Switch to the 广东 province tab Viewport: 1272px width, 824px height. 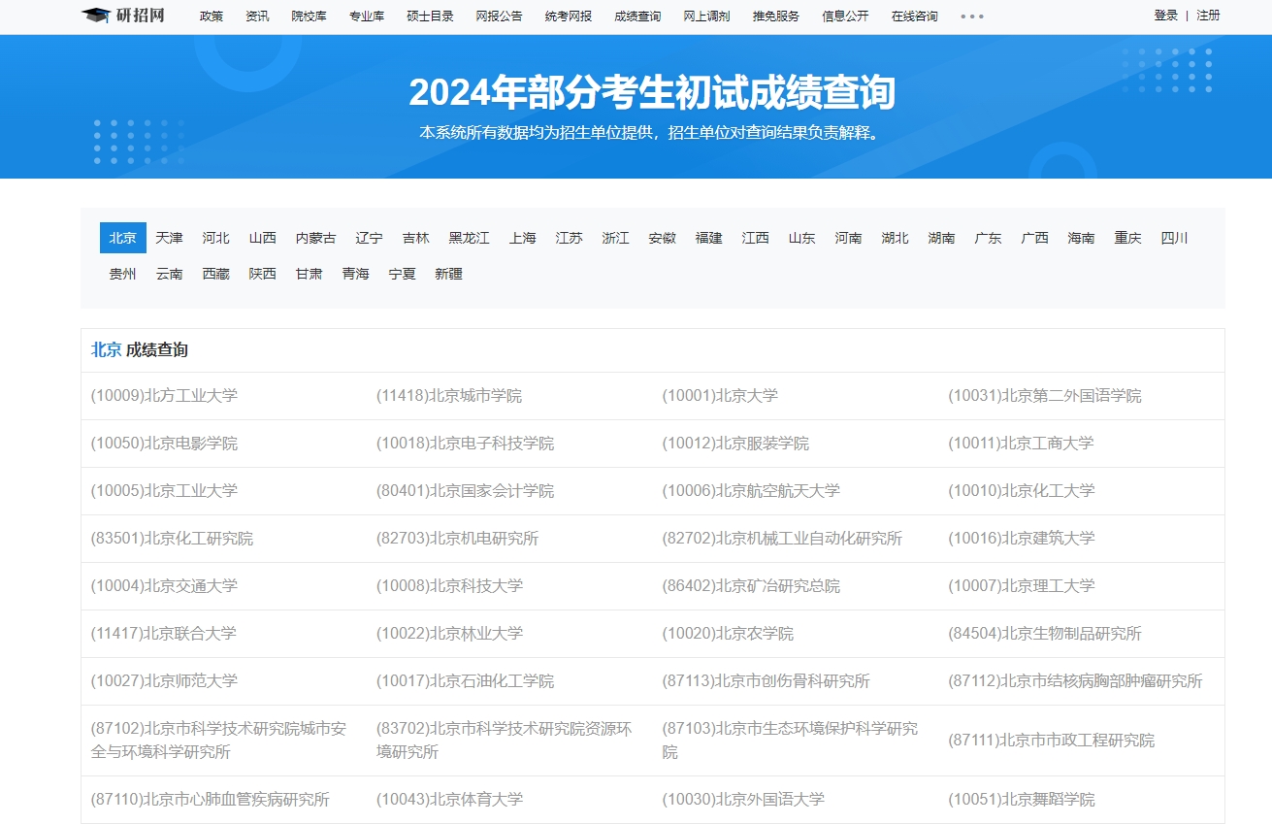point(988,238)
